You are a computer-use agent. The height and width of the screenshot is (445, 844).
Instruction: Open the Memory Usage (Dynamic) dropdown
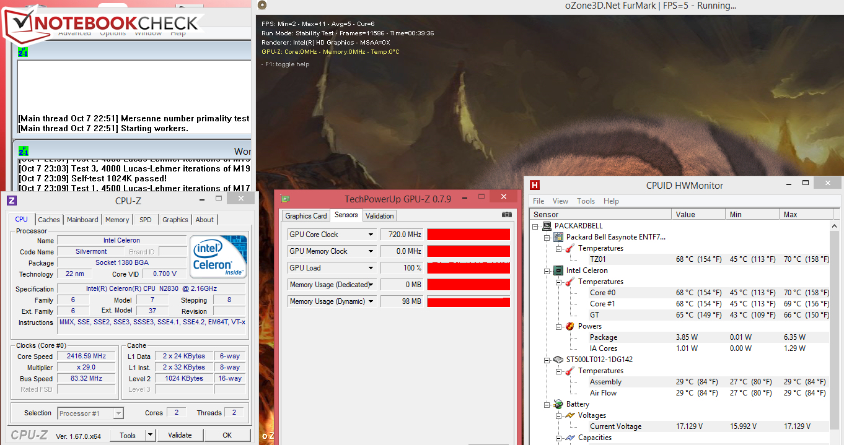click(x=371, y=301)
